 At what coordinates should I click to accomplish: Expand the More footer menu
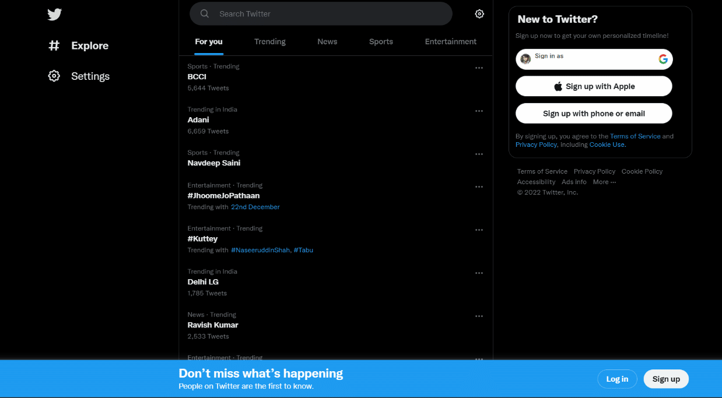coord(604,182)
